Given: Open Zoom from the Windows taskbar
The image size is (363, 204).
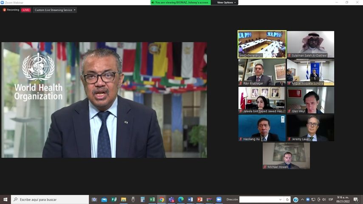Looking at the screenshot, I should click(219, 200).
